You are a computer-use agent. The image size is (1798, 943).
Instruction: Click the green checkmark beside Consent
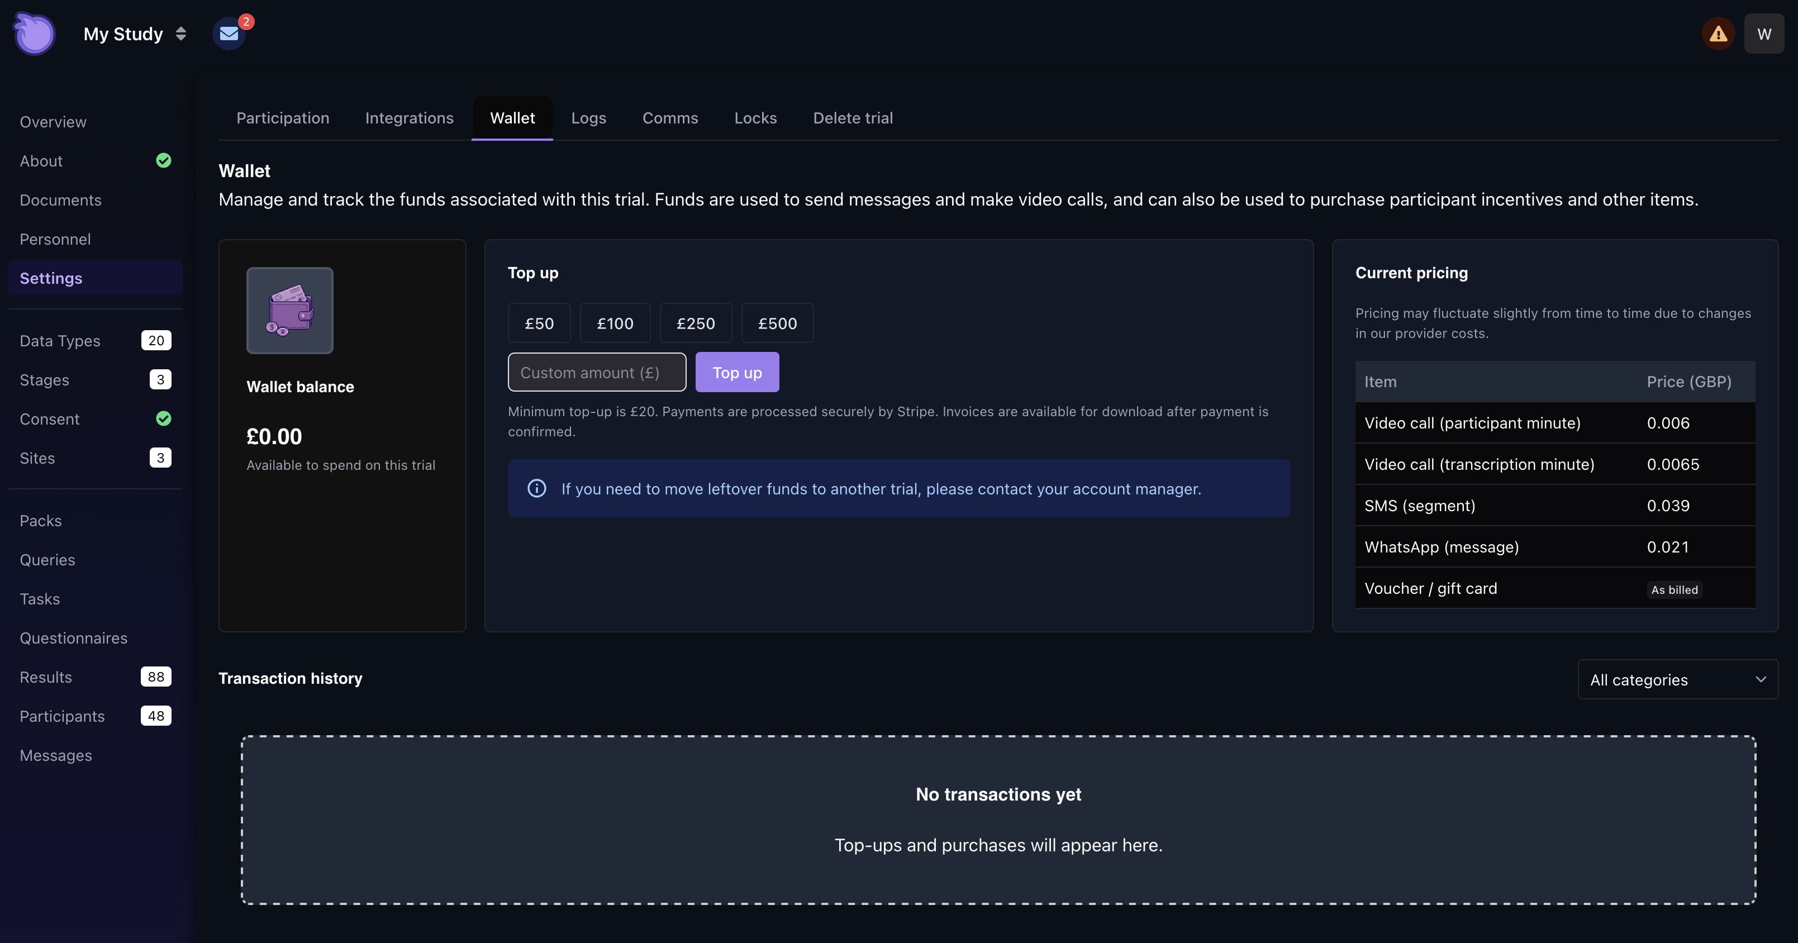point(163,419)
